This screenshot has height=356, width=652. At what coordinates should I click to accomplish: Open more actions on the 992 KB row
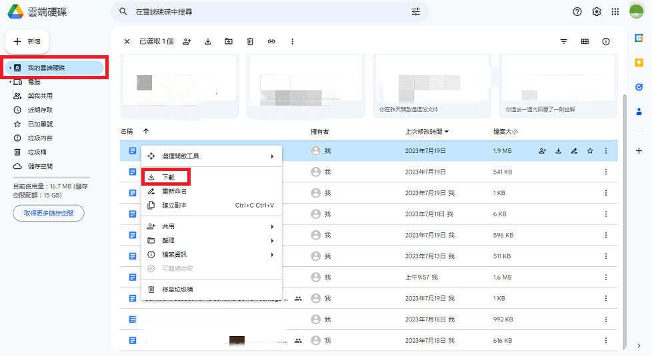[x=606, y=319]
